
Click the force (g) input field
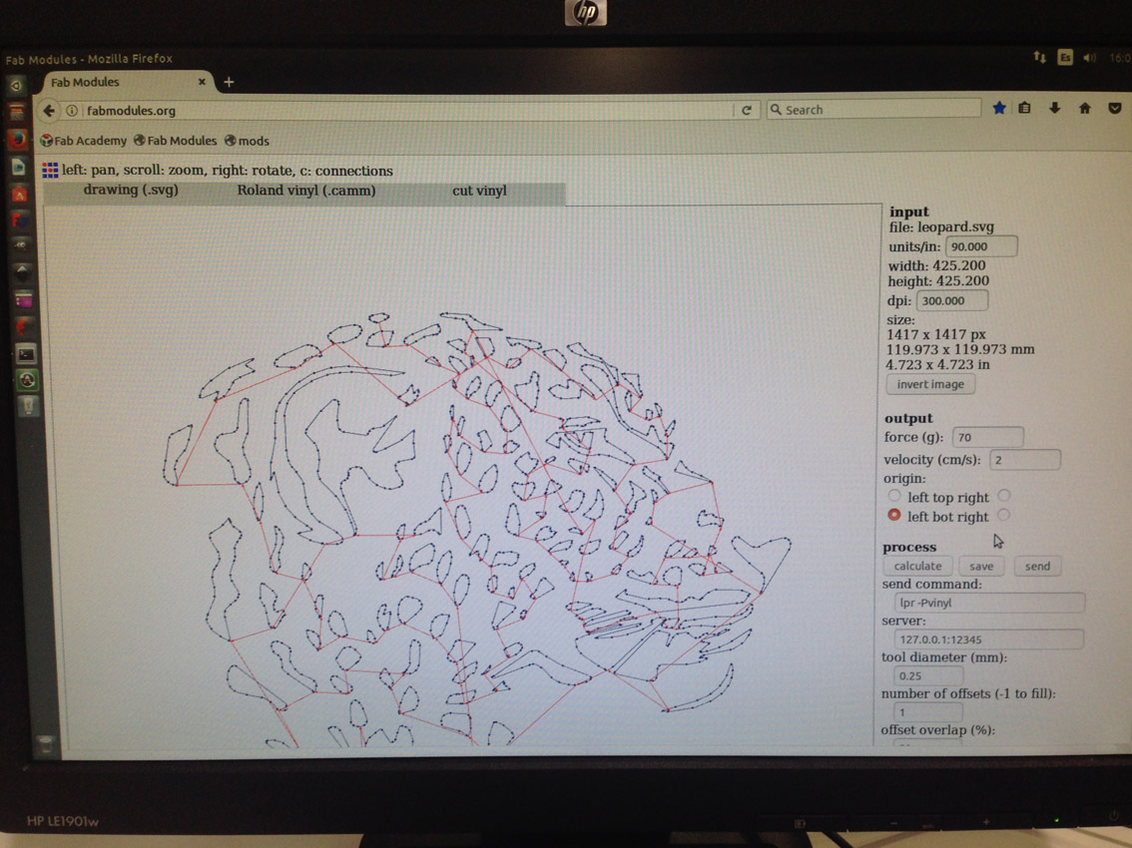[x=987, y=437]
